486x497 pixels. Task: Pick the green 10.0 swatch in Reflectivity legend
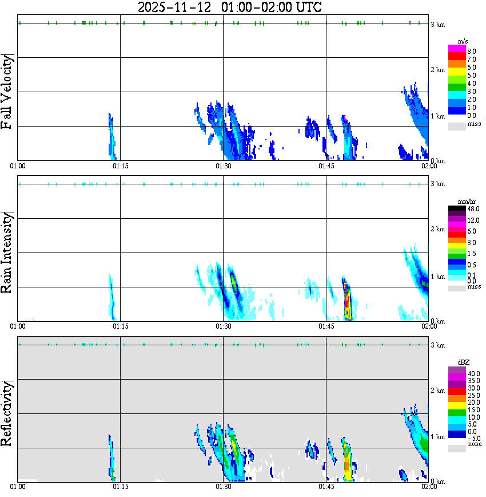[x=457, y=413]
